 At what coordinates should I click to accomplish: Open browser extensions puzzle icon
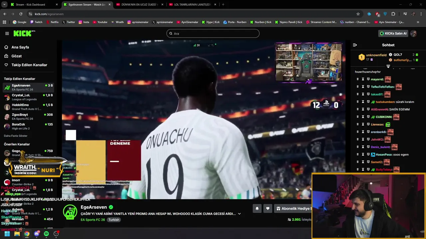pos(393,14)
